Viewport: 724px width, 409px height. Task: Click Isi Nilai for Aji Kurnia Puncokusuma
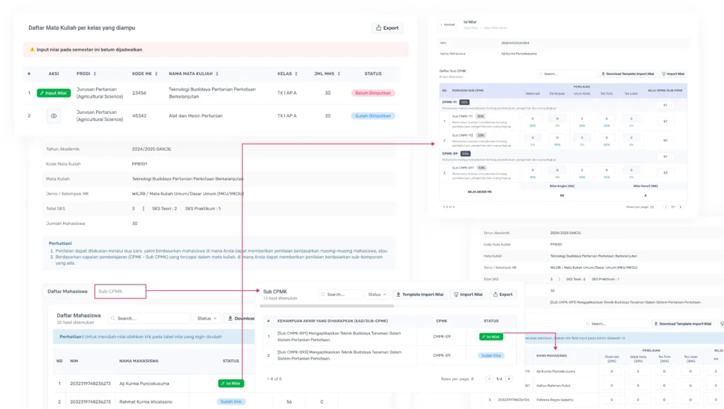(x=231, y=384)
